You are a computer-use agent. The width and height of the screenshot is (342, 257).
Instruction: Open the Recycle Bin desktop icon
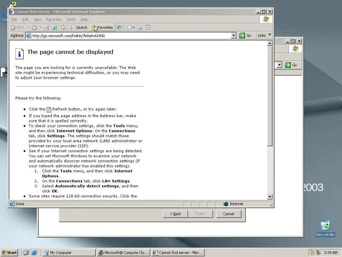[325, 229]
